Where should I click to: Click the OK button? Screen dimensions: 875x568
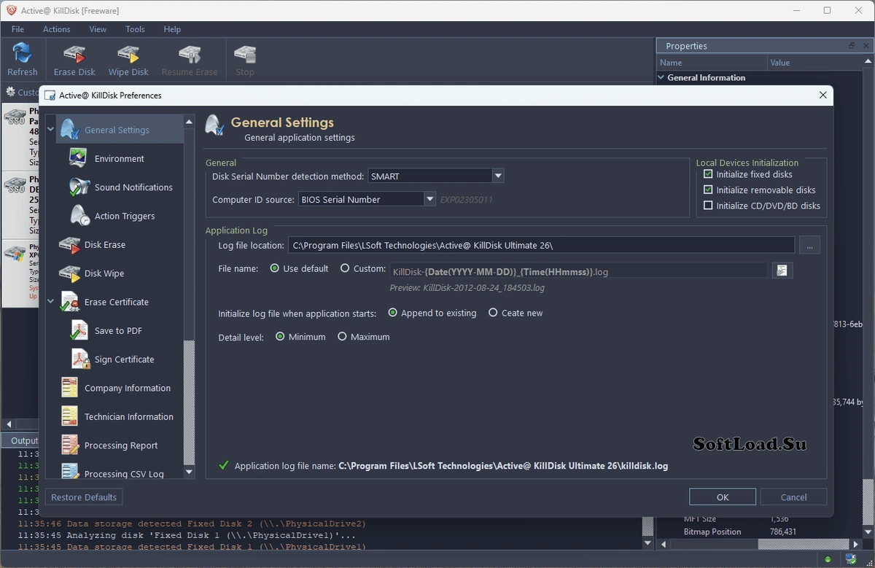point(723,497)
